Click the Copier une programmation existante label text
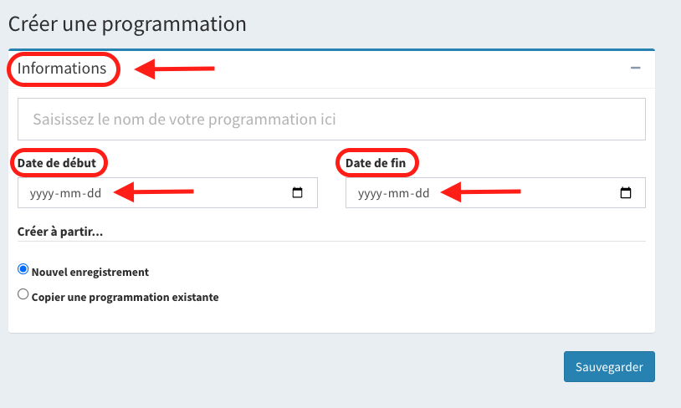The image size is (681, 408). coord(125,297)
